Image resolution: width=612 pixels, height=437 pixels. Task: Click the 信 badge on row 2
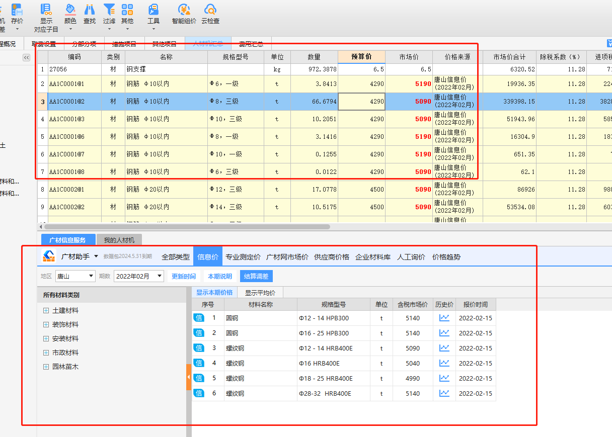click(x=199, y=333)
